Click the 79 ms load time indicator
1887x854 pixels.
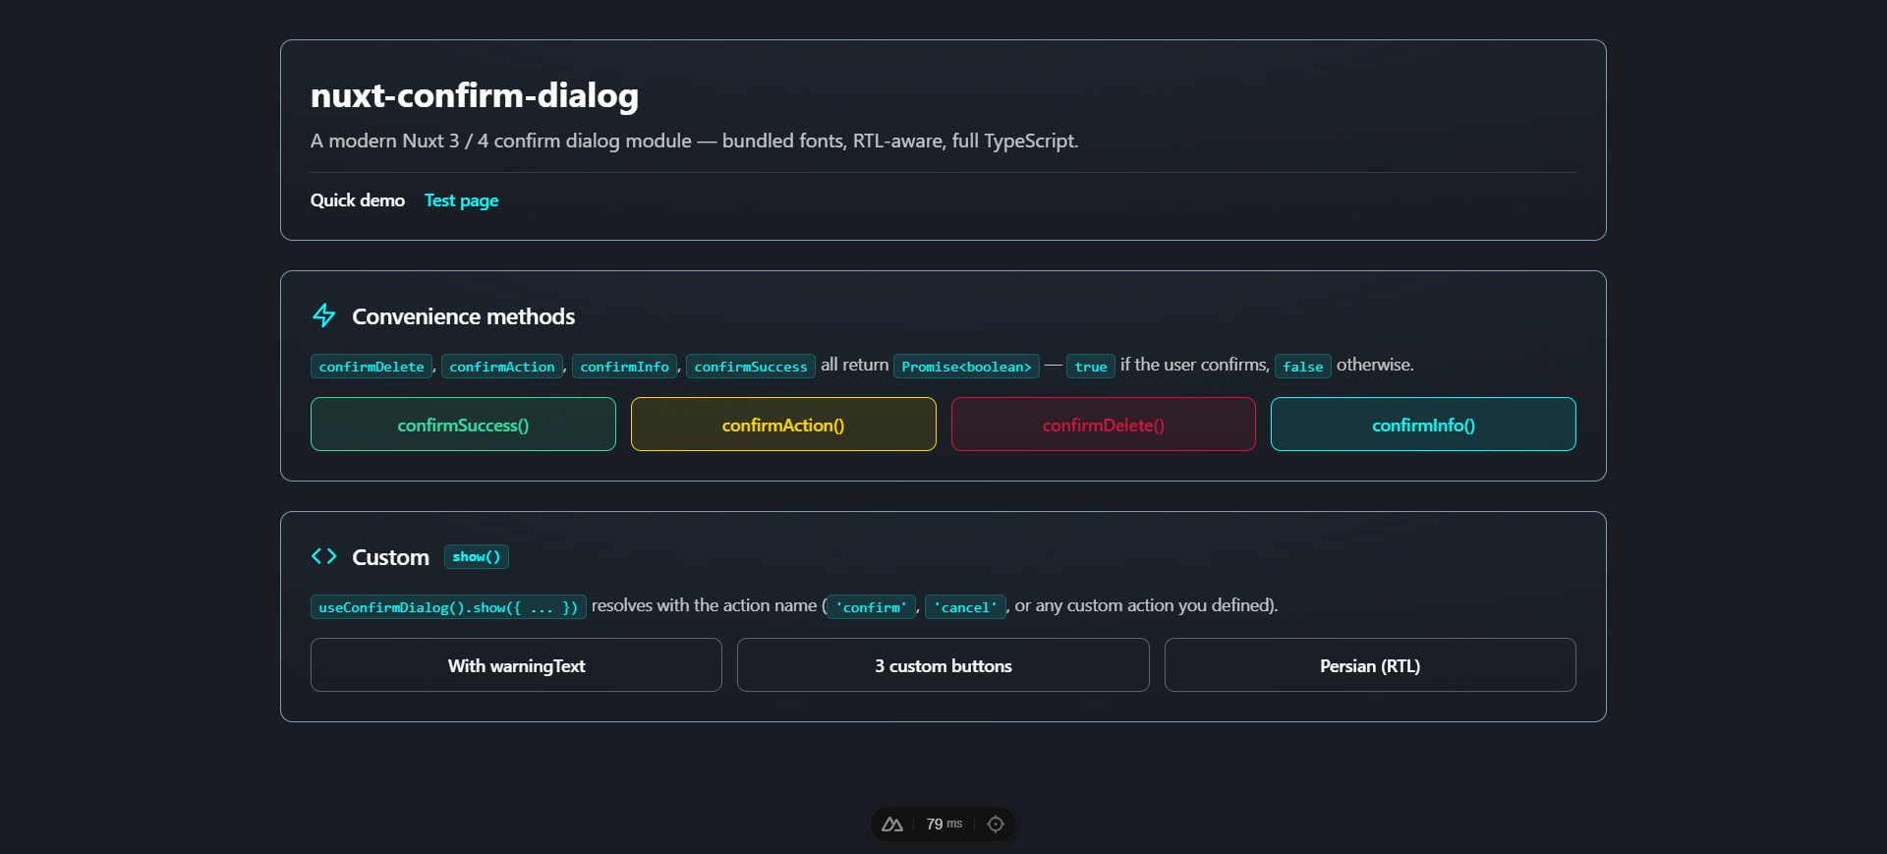pos(944,825)
